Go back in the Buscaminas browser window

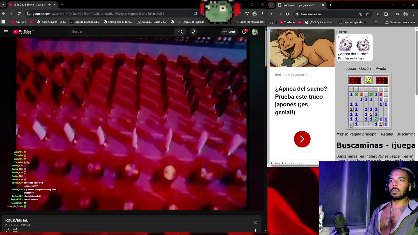click(272, 14)
